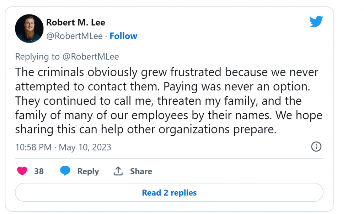Open the @RobertMLee mention in Replying to line
The height and width of the screenshot is (214, 364).
pos(92,57)
